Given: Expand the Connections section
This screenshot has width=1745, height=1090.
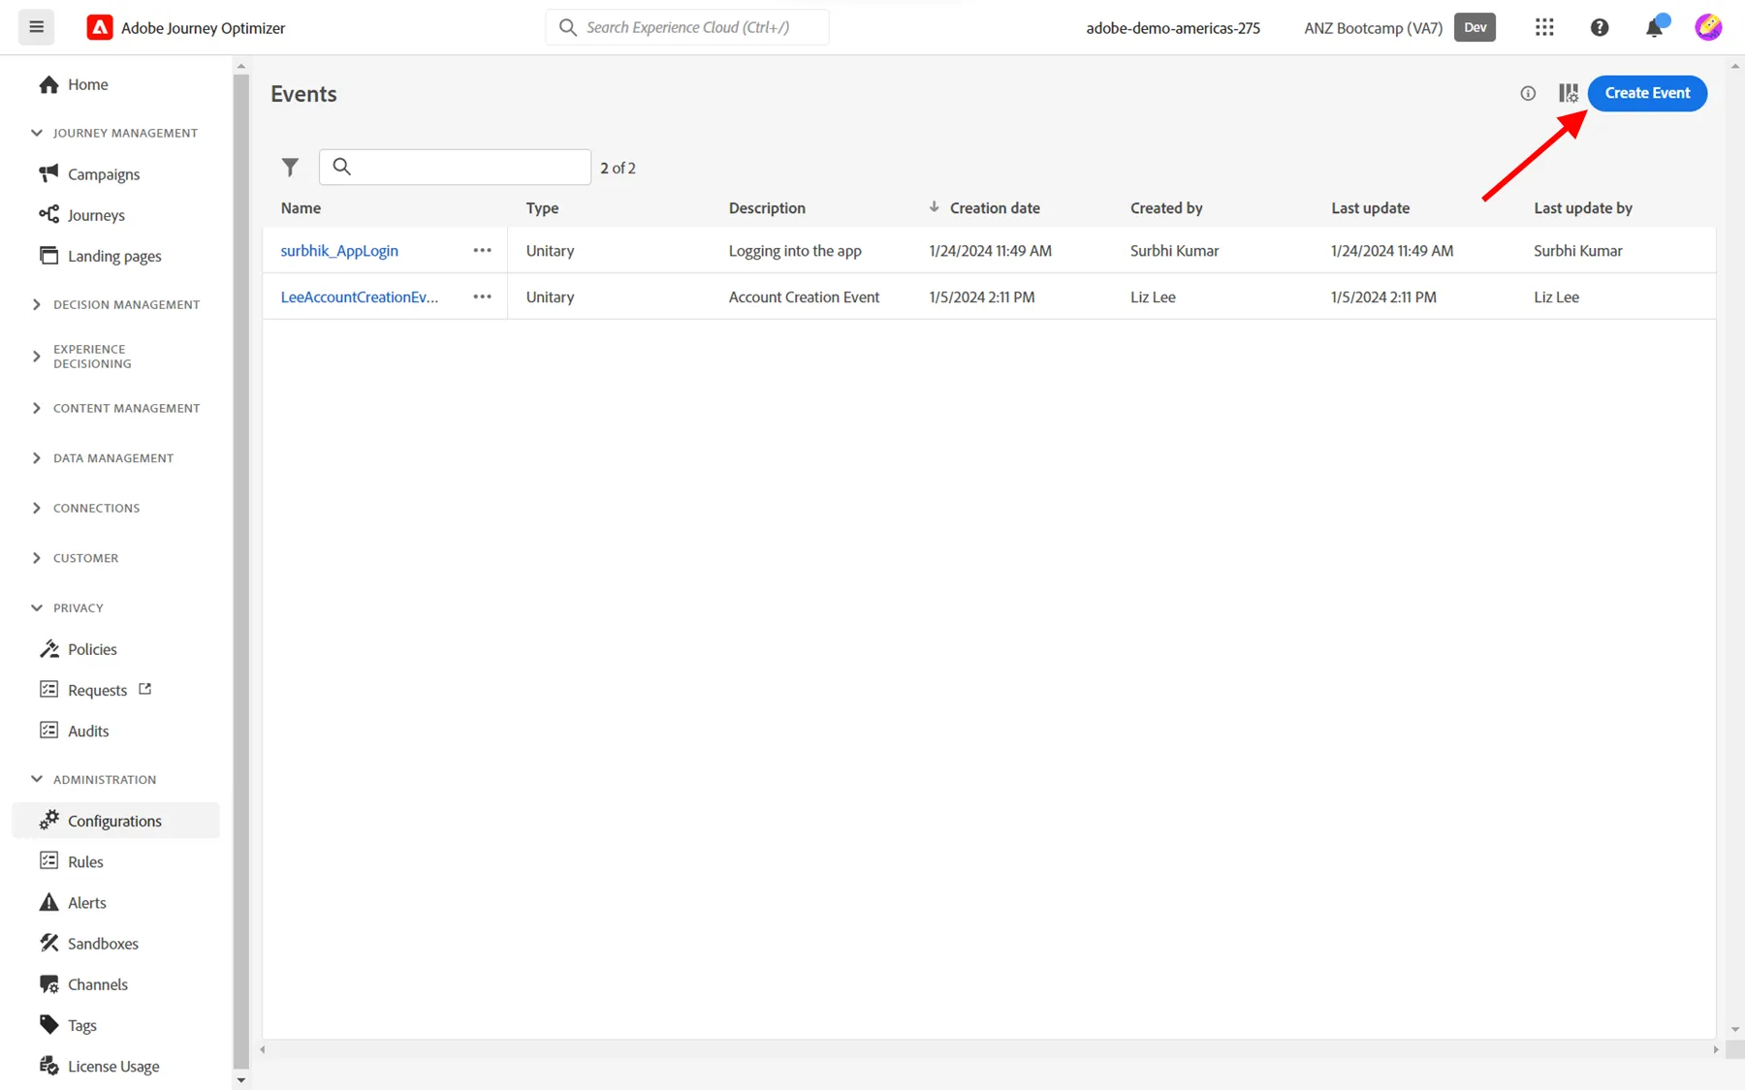Looking at the screenshot, I should 85,508.
